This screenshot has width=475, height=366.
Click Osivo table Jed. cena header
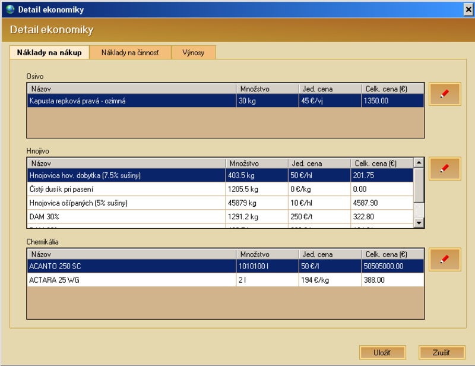[x=330, y=89]
